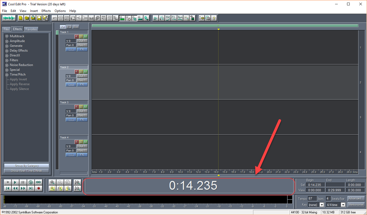Click the red Record button
Viewport: 367px width, 215px height.
pos(39,188)
